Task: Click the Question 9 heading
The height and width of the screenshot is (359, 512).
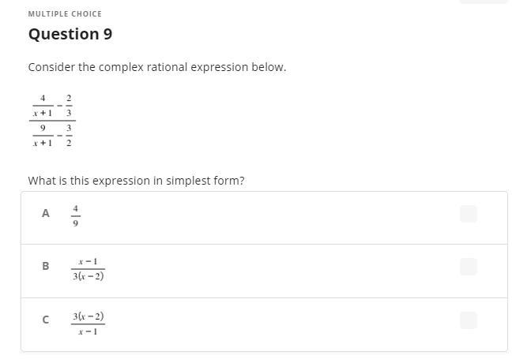Action: 70,35
